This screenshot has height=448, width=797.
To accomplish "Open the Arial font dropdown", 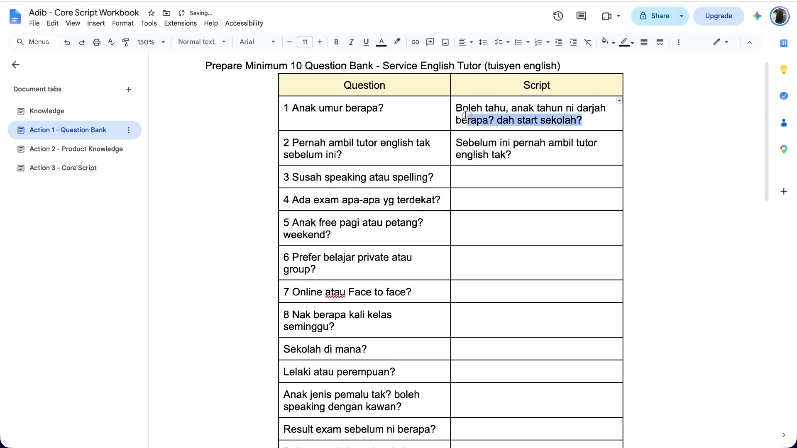I will click(257, 42).
